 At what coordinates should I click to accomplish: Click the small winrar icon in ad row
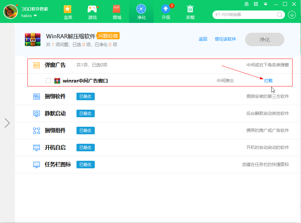[57, 81]
